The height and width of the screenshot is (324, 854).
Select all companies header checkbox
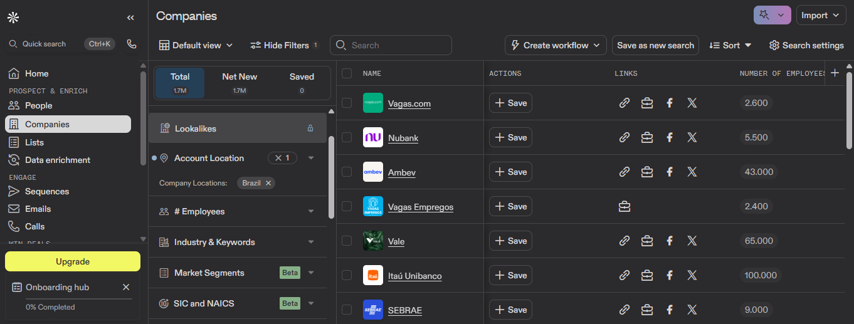pyautogui.click(x=347, y=73)
